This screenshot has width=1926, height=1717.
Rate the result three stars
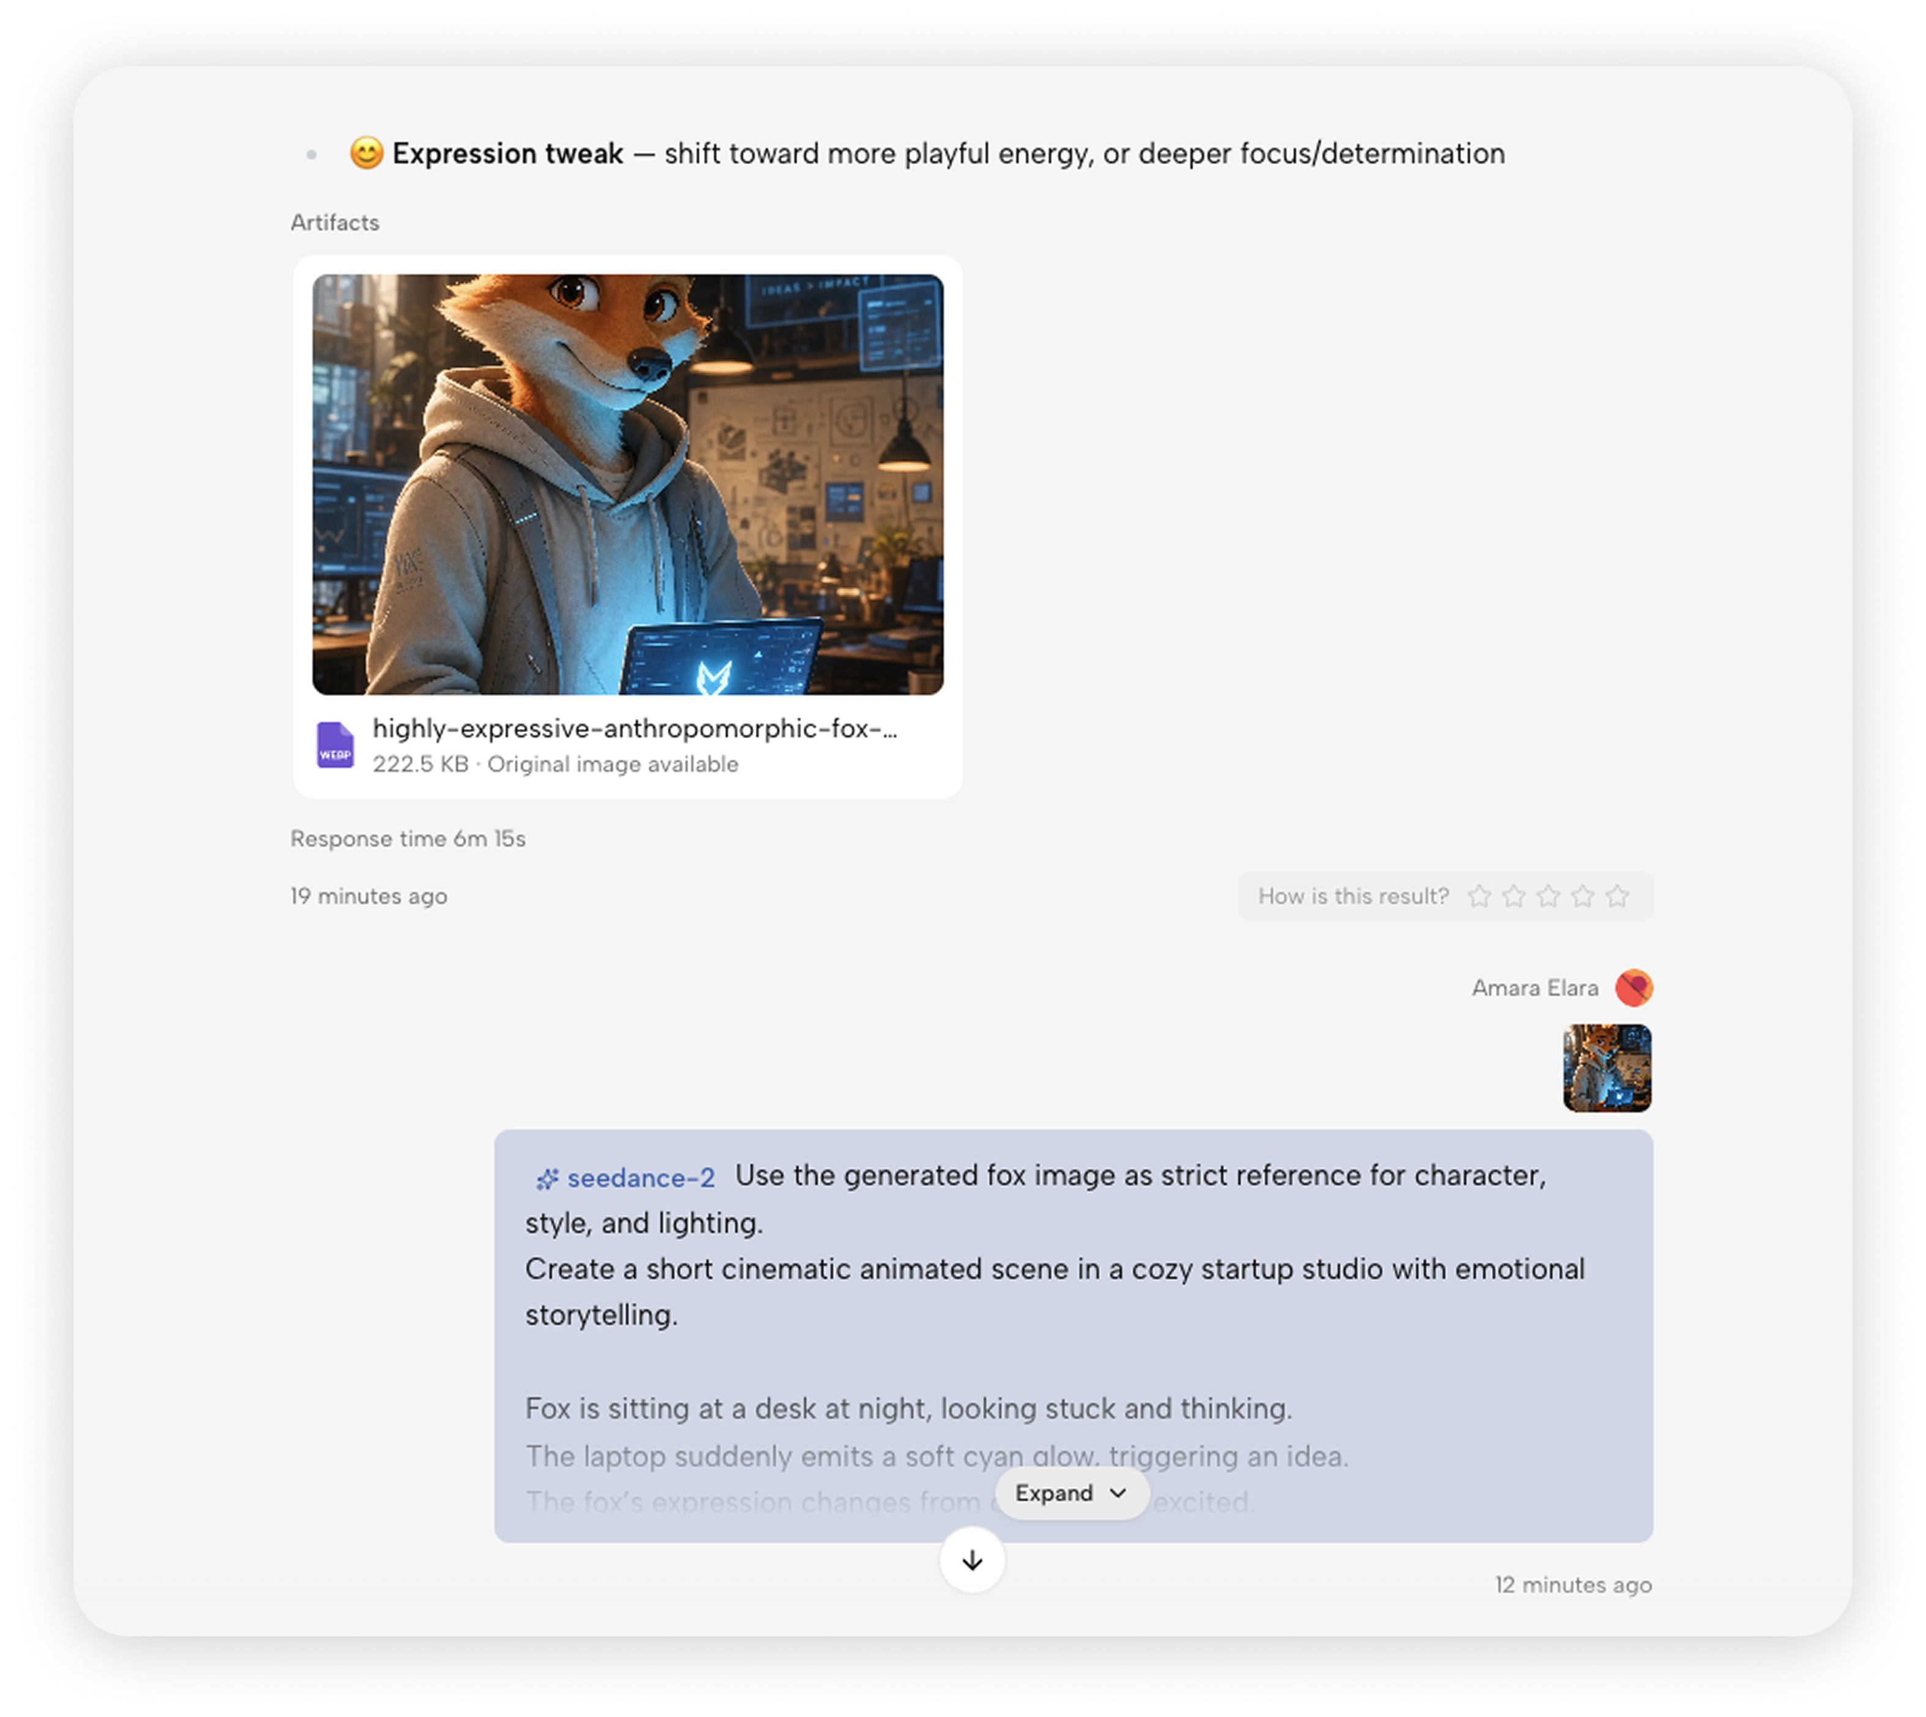[1548, 896]
